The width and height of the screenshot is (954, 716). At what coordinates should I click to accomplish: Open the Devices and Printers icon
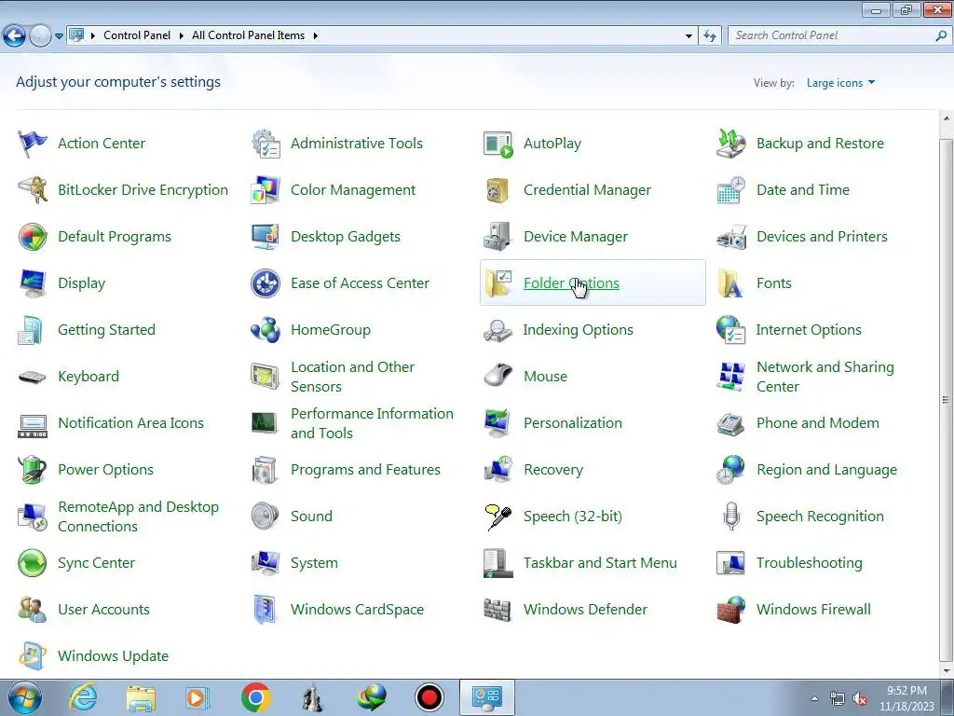click(x=730, y=237)
